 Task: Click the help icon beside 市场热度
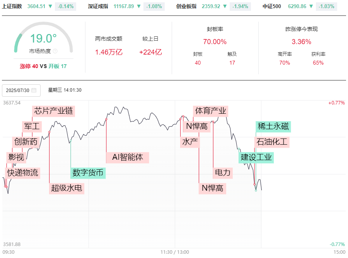coord(55,51)
